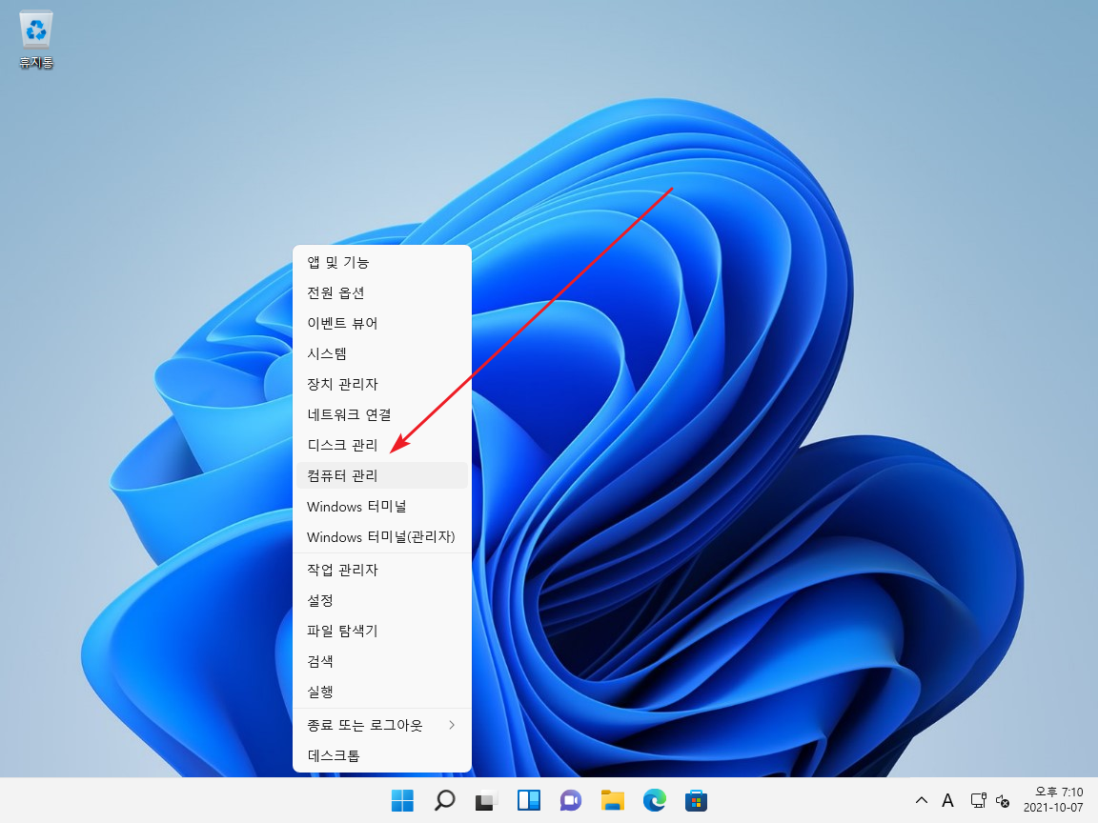Open 설정 (Settings) from the menu
The width and height of the screenshot is (1098, 823).
pos(319,600)
